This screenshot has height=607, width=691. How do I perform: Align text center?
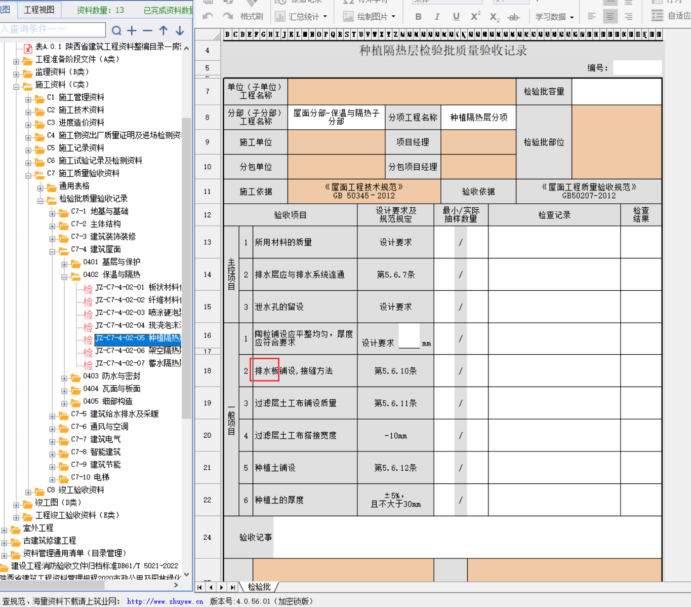coord(610,17)
